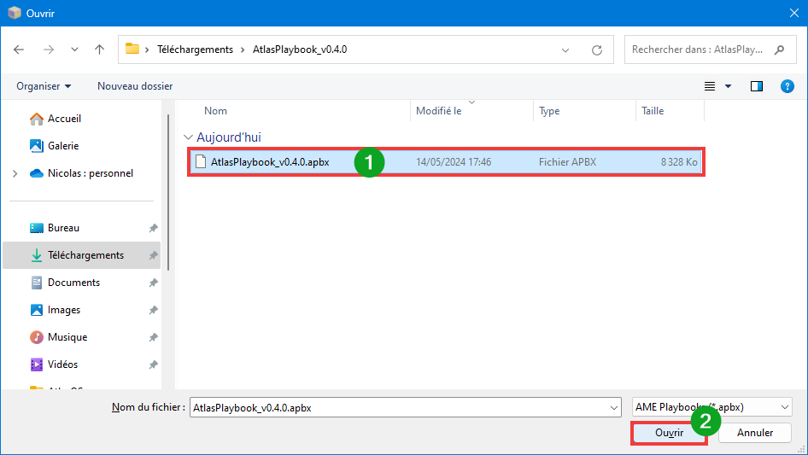Click the pin icon next to Vidéos
808x455 pixels.
pos(153,365)
